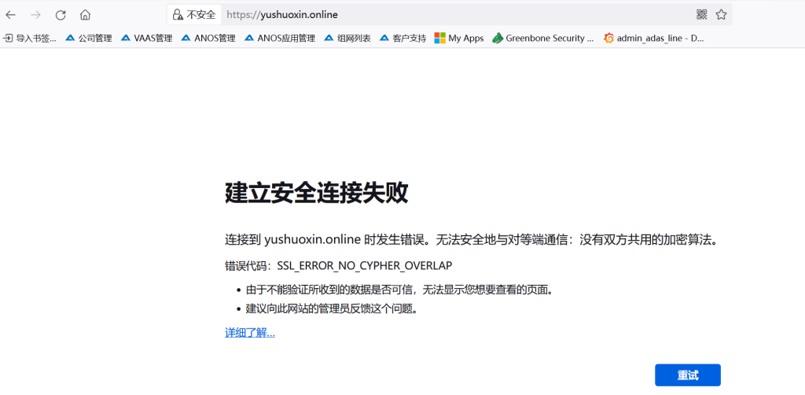The height and width of the screenshot is (395, 805).
Task: Open the ANOS管理 bookmark
Action: click(208, 38)
